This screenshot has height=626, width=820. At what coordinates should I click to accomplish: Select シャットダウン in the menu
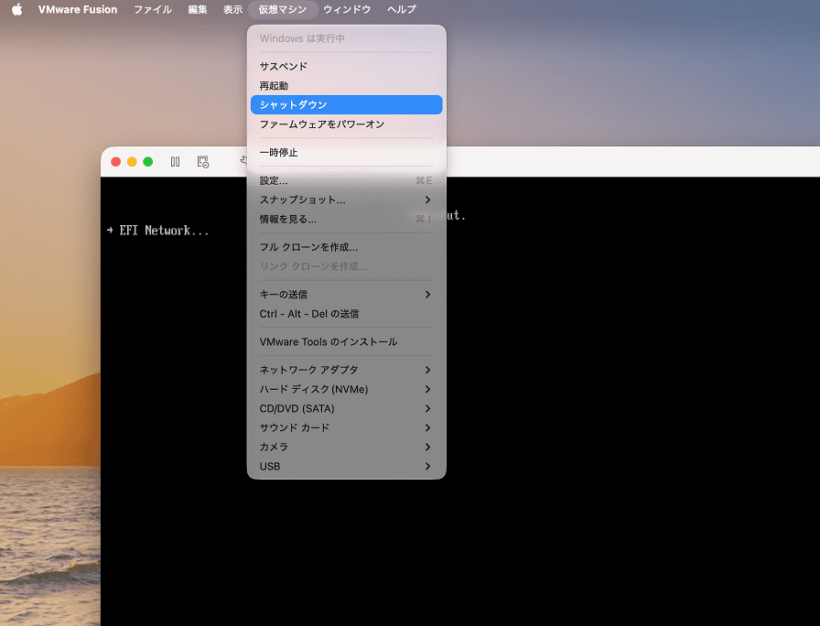(347, 104)
